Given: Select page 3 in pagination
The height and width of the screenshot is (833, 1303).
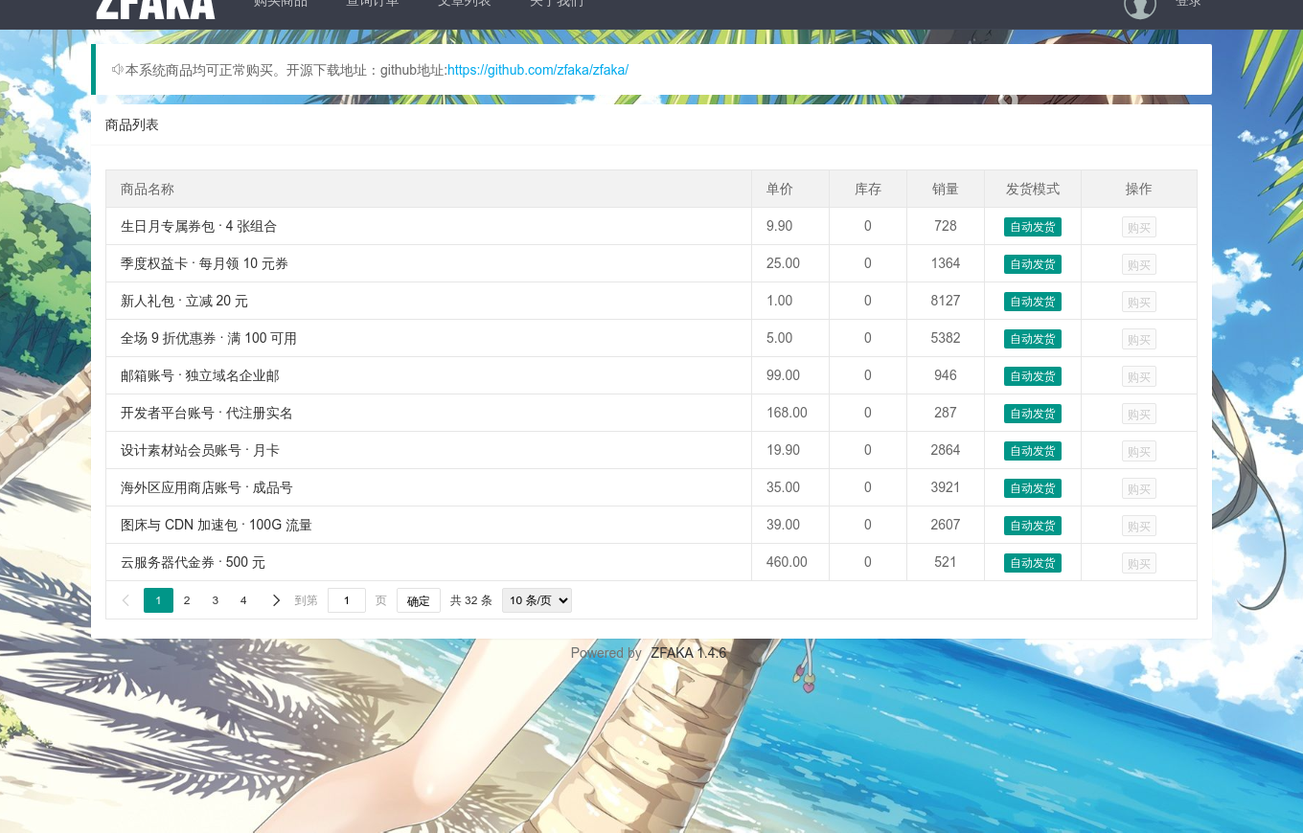Looking at the screenshot, I should tap(215, 600).
